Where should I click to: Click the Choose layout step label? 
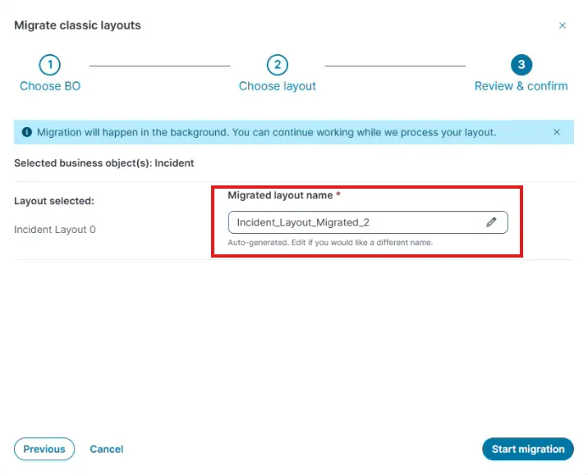click(x=277, y=86)
